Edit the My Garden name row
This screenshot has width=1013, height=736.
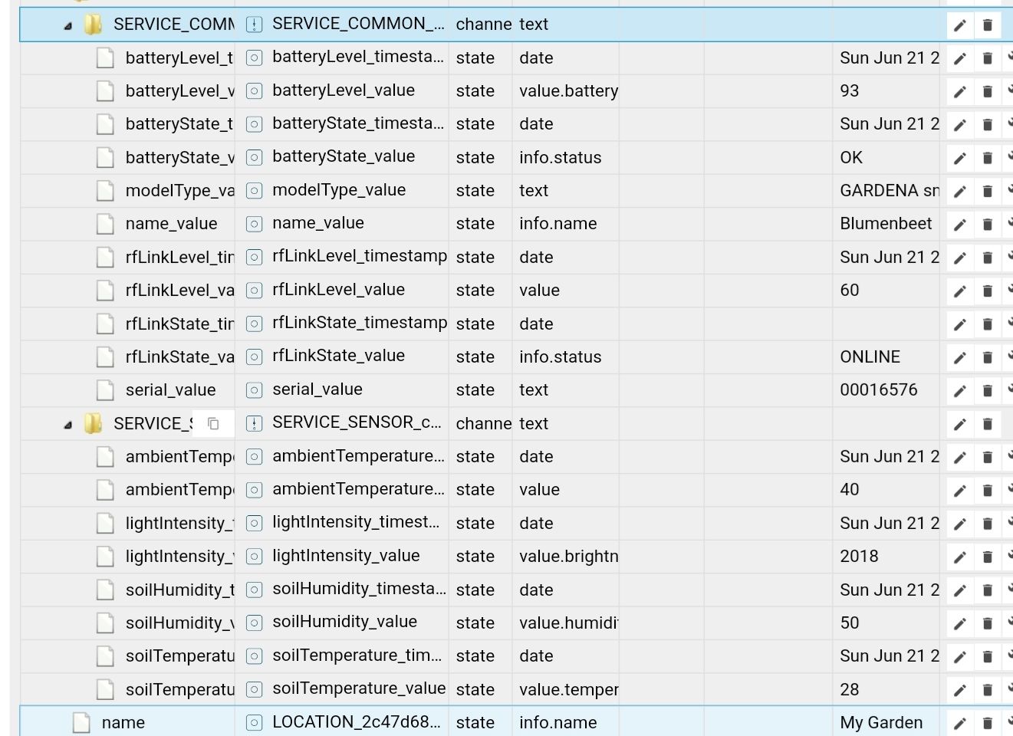pos(960,723)
